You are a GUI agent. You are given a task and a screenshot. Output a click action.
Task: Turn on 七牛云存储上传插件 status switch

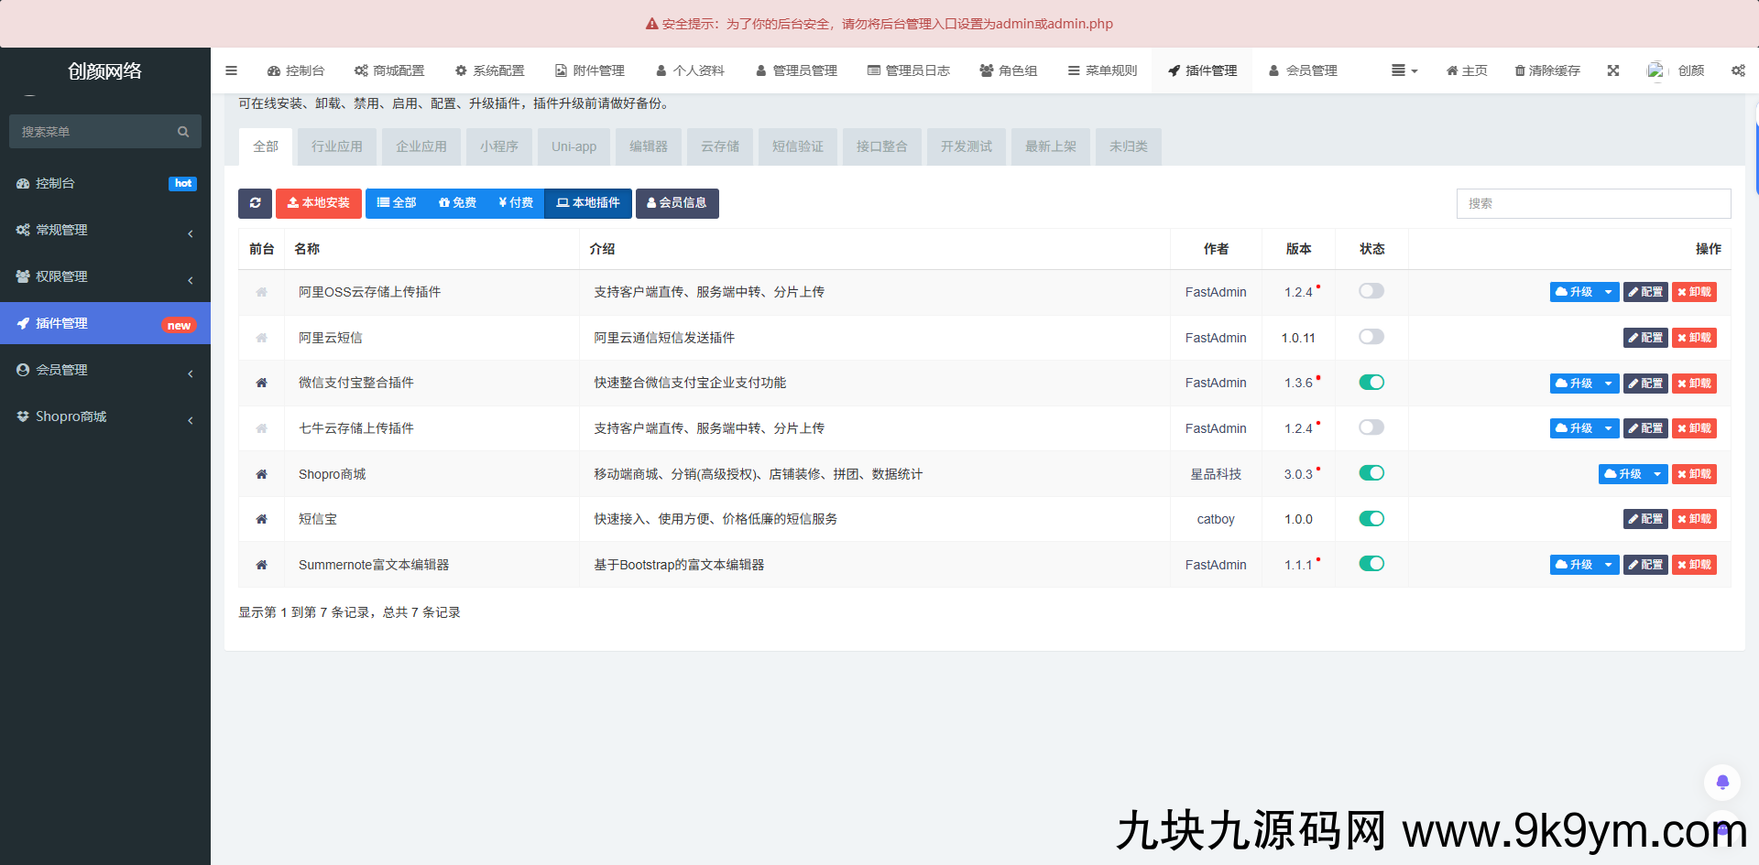(1371, 427)
